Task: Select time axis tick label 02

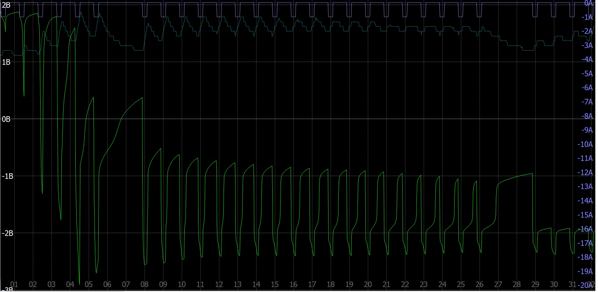Action: 33,285
